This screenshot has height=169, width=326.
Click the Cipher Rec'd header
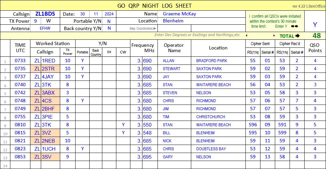290,44
